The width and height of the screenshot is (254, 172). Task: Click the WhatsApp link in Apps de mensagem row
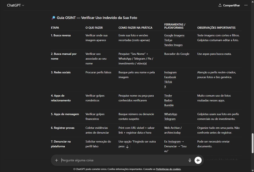171,114
